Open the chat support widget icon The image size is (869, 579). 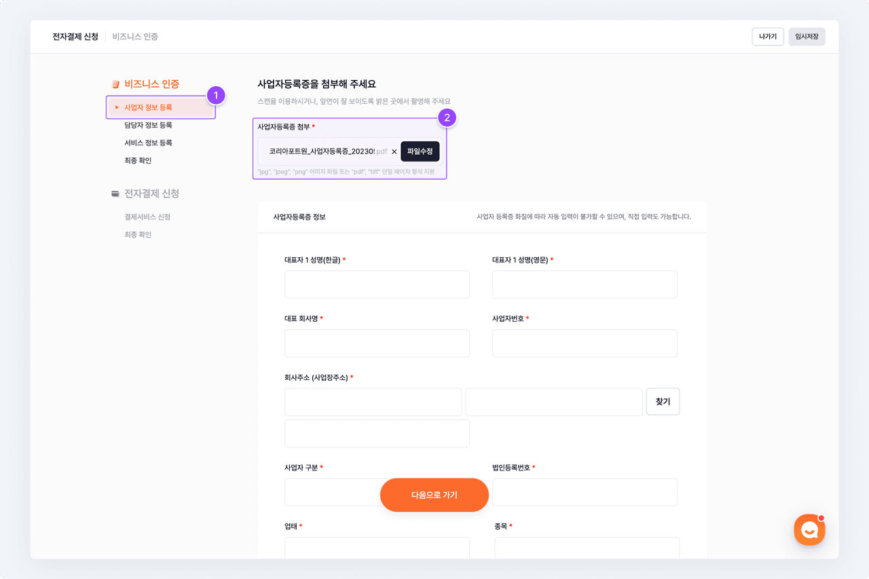(x=809, y=529)
